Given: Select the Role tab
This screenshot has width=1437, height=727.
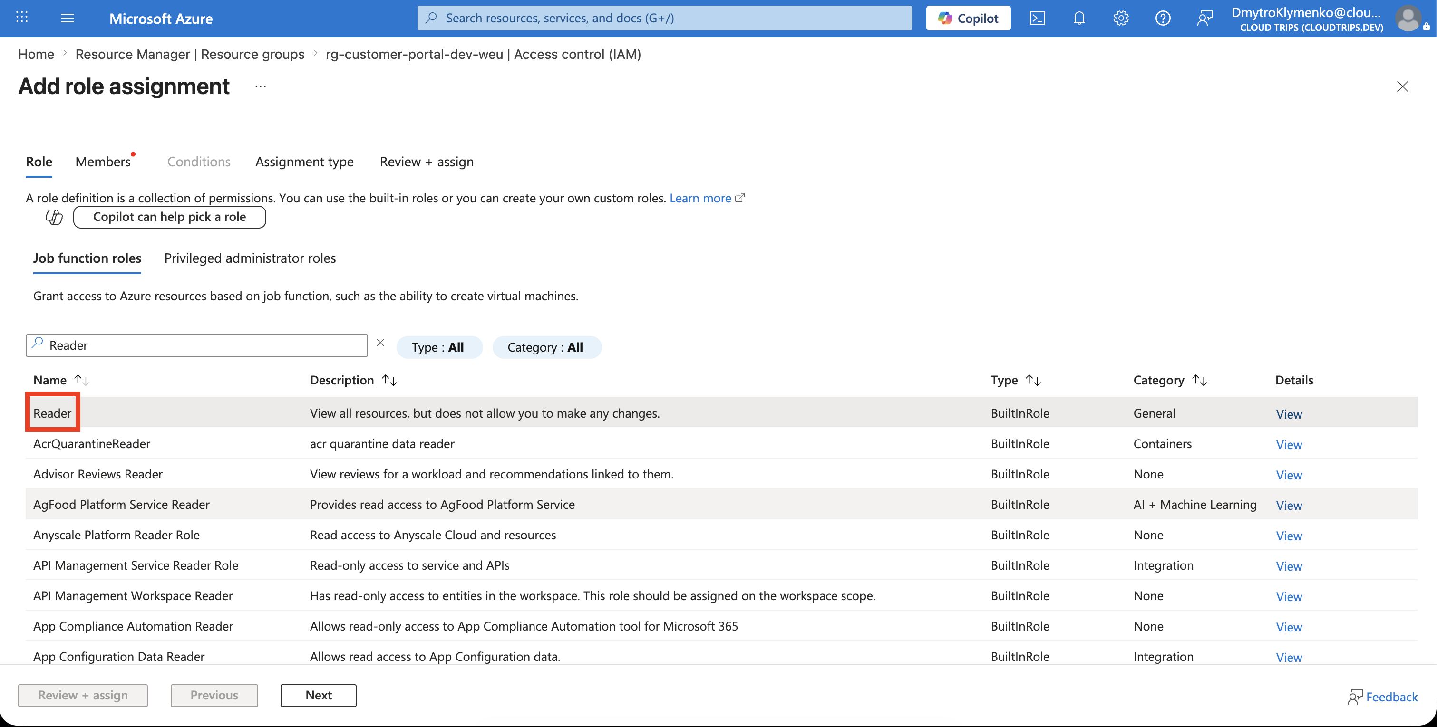Looking at the screenshot, I should [x=39, y=162].
